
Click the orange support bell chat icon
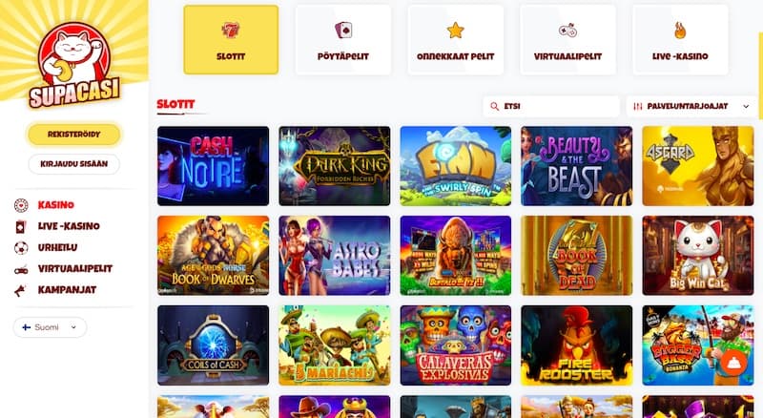pos(733,363)
